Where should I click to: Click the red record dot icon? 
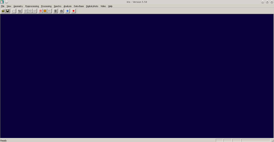coord(73,11)
